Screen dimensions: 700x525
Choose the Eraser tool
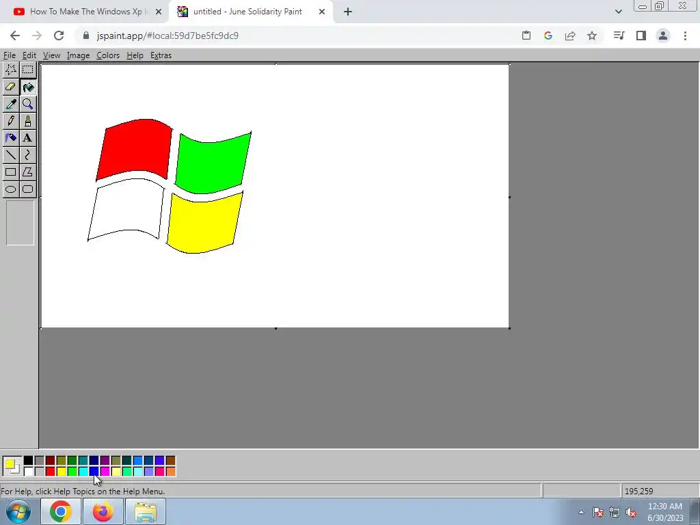[11, 87]
